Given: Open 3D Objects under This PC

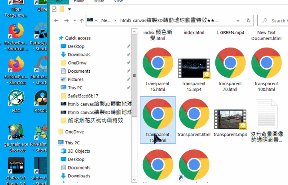Looking at the screenshot, I should [x=79, y=151].
